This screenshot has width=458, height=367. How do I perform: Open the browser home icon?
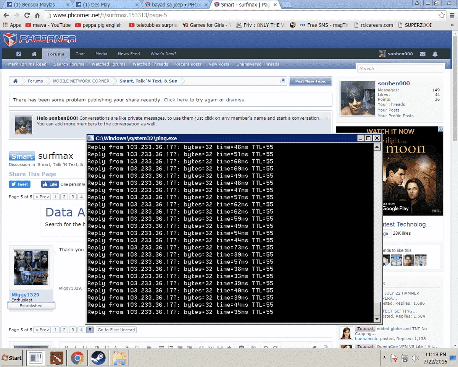pos(37,16)
